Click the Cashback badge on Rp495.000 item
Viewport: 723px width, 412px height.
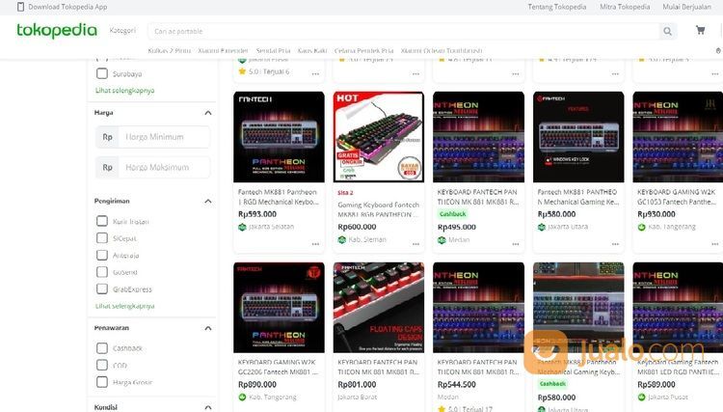[453, 214]
